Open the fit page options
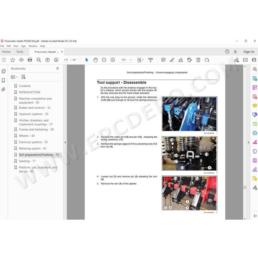This screenshot has height=258, width=258. coord(140,60)
